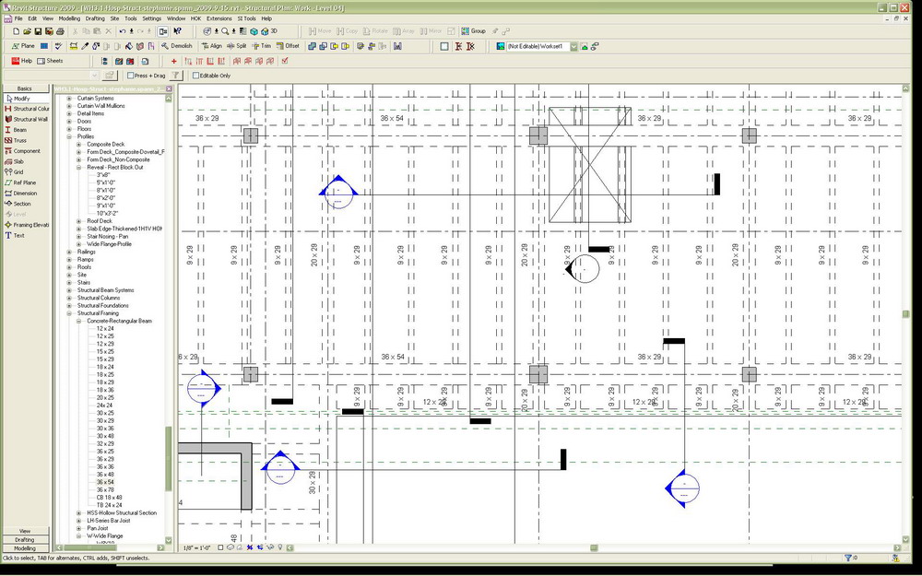
Task: Click the 1/8" = 1'-0" view scale
Action: pyautogui.click(x=195, y=547)
